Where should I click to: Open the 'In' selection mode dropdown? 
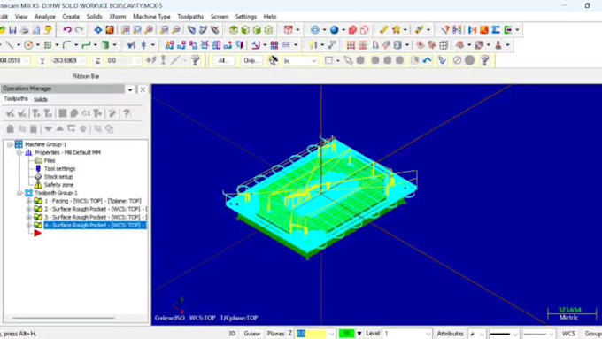pos(314,61)
